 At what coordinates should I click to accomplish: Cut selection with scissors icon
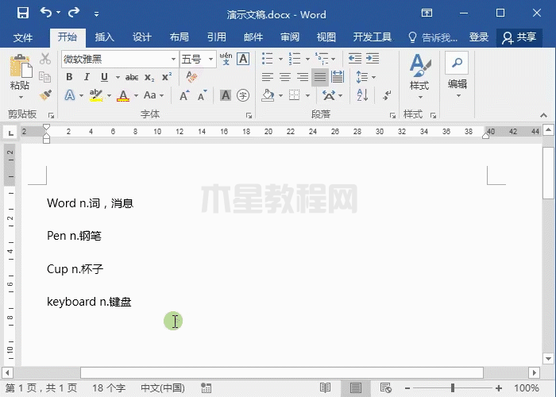pos(45,59)
